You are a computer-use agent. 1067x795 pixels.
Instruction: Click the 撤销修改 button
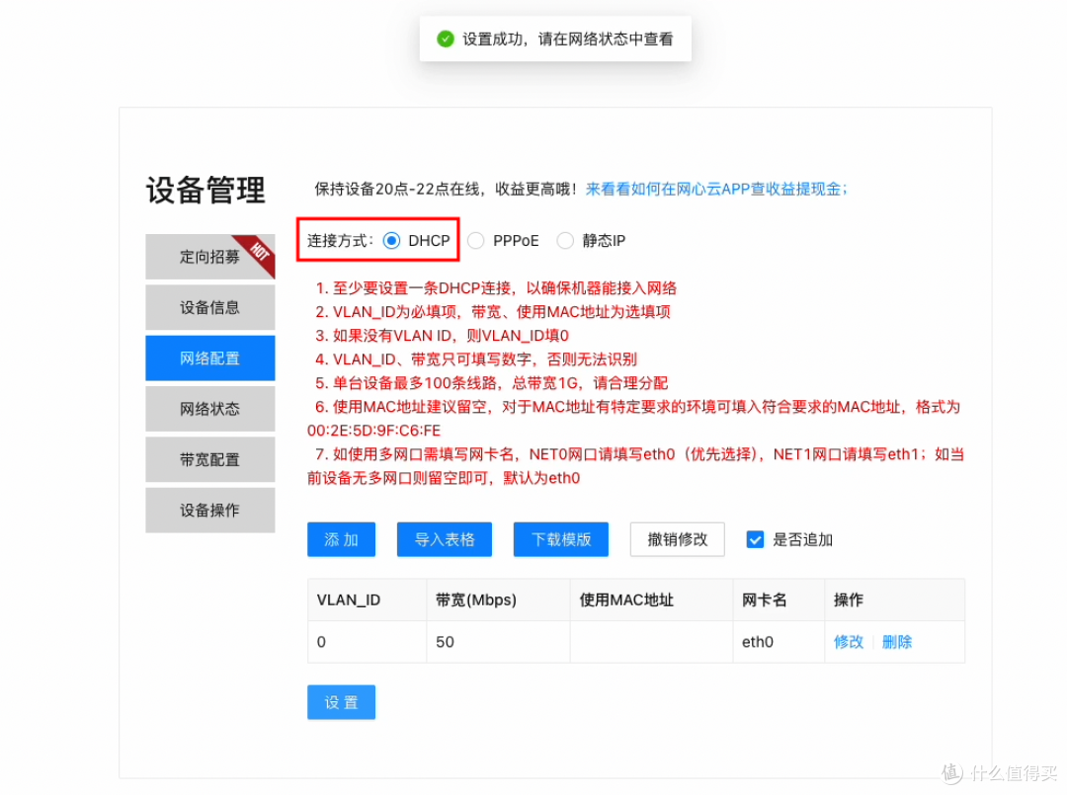click(x=677, y=539)
